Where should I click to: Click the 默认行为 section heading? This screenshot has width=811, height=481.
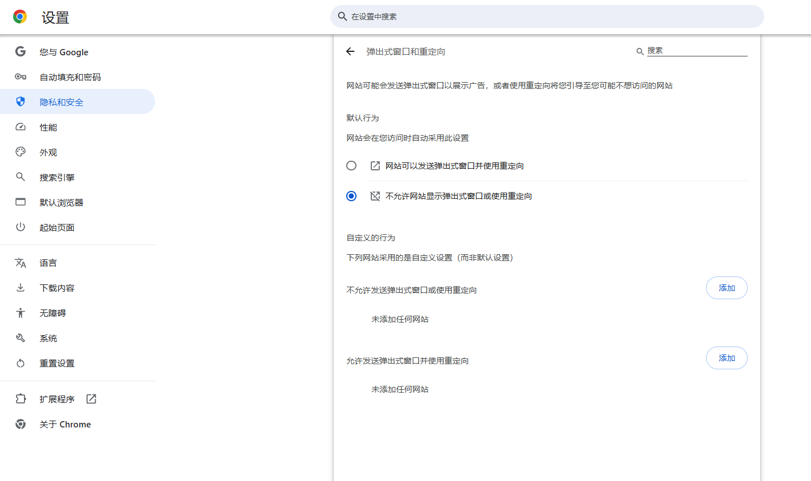click(x=363, y=118)
